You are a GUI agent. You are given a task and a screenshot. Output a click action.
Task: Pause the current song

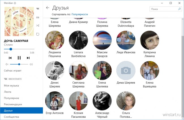(19, 58)
